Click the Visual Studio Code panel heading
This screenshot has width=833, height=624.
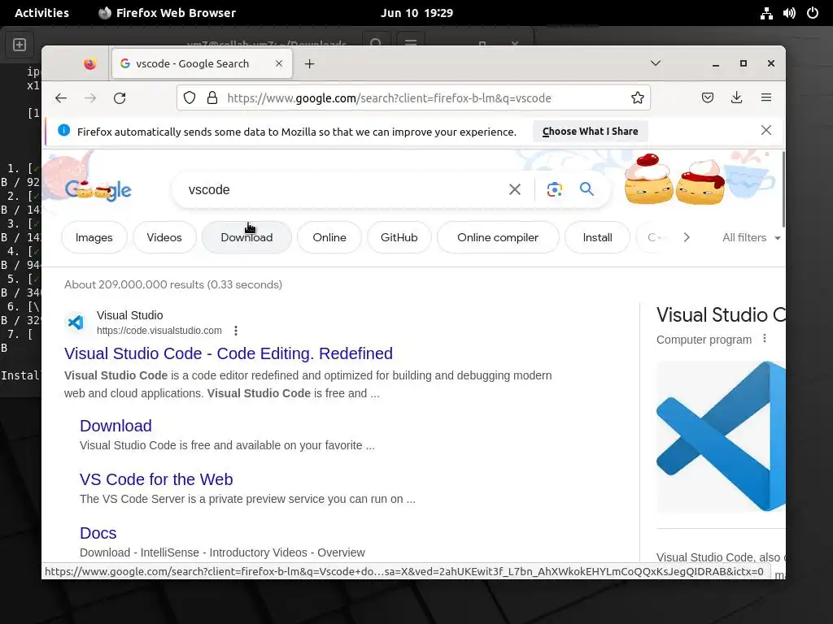pos(721,315)
